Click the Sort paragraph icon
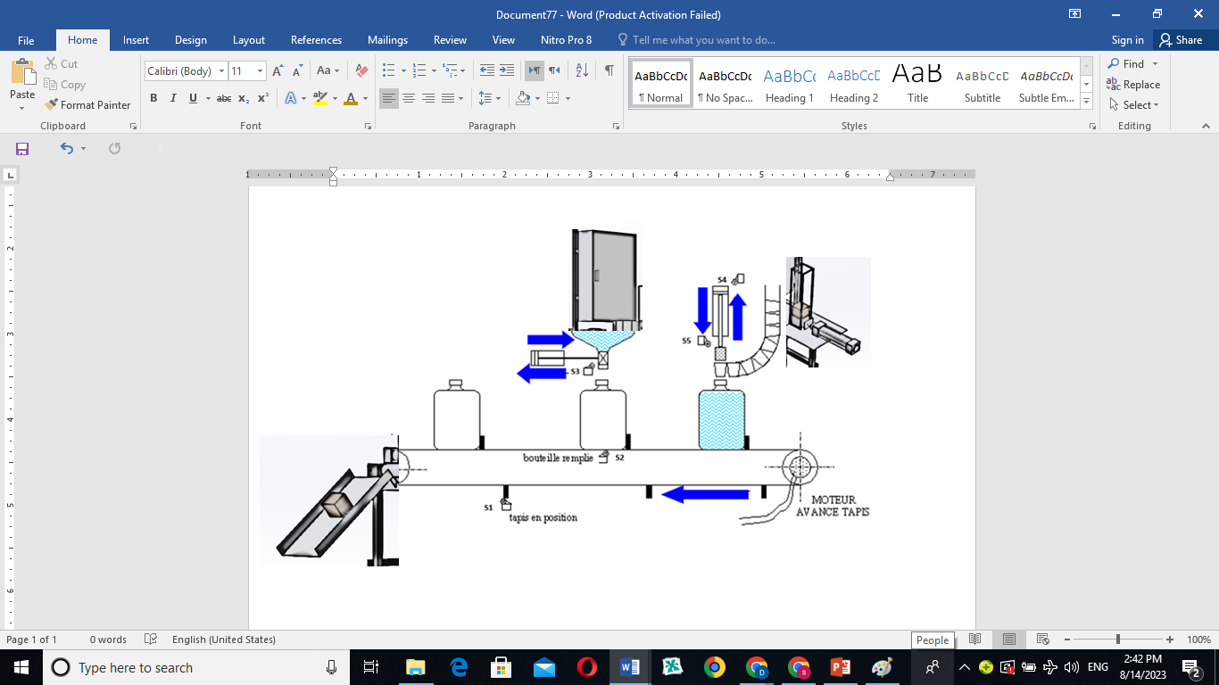The height and width of the screenshot is (685, 1219). click(x=582, y=70)
